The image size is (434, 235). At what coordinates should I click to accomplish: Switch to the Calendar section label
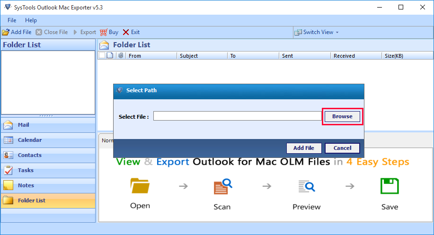30,140
